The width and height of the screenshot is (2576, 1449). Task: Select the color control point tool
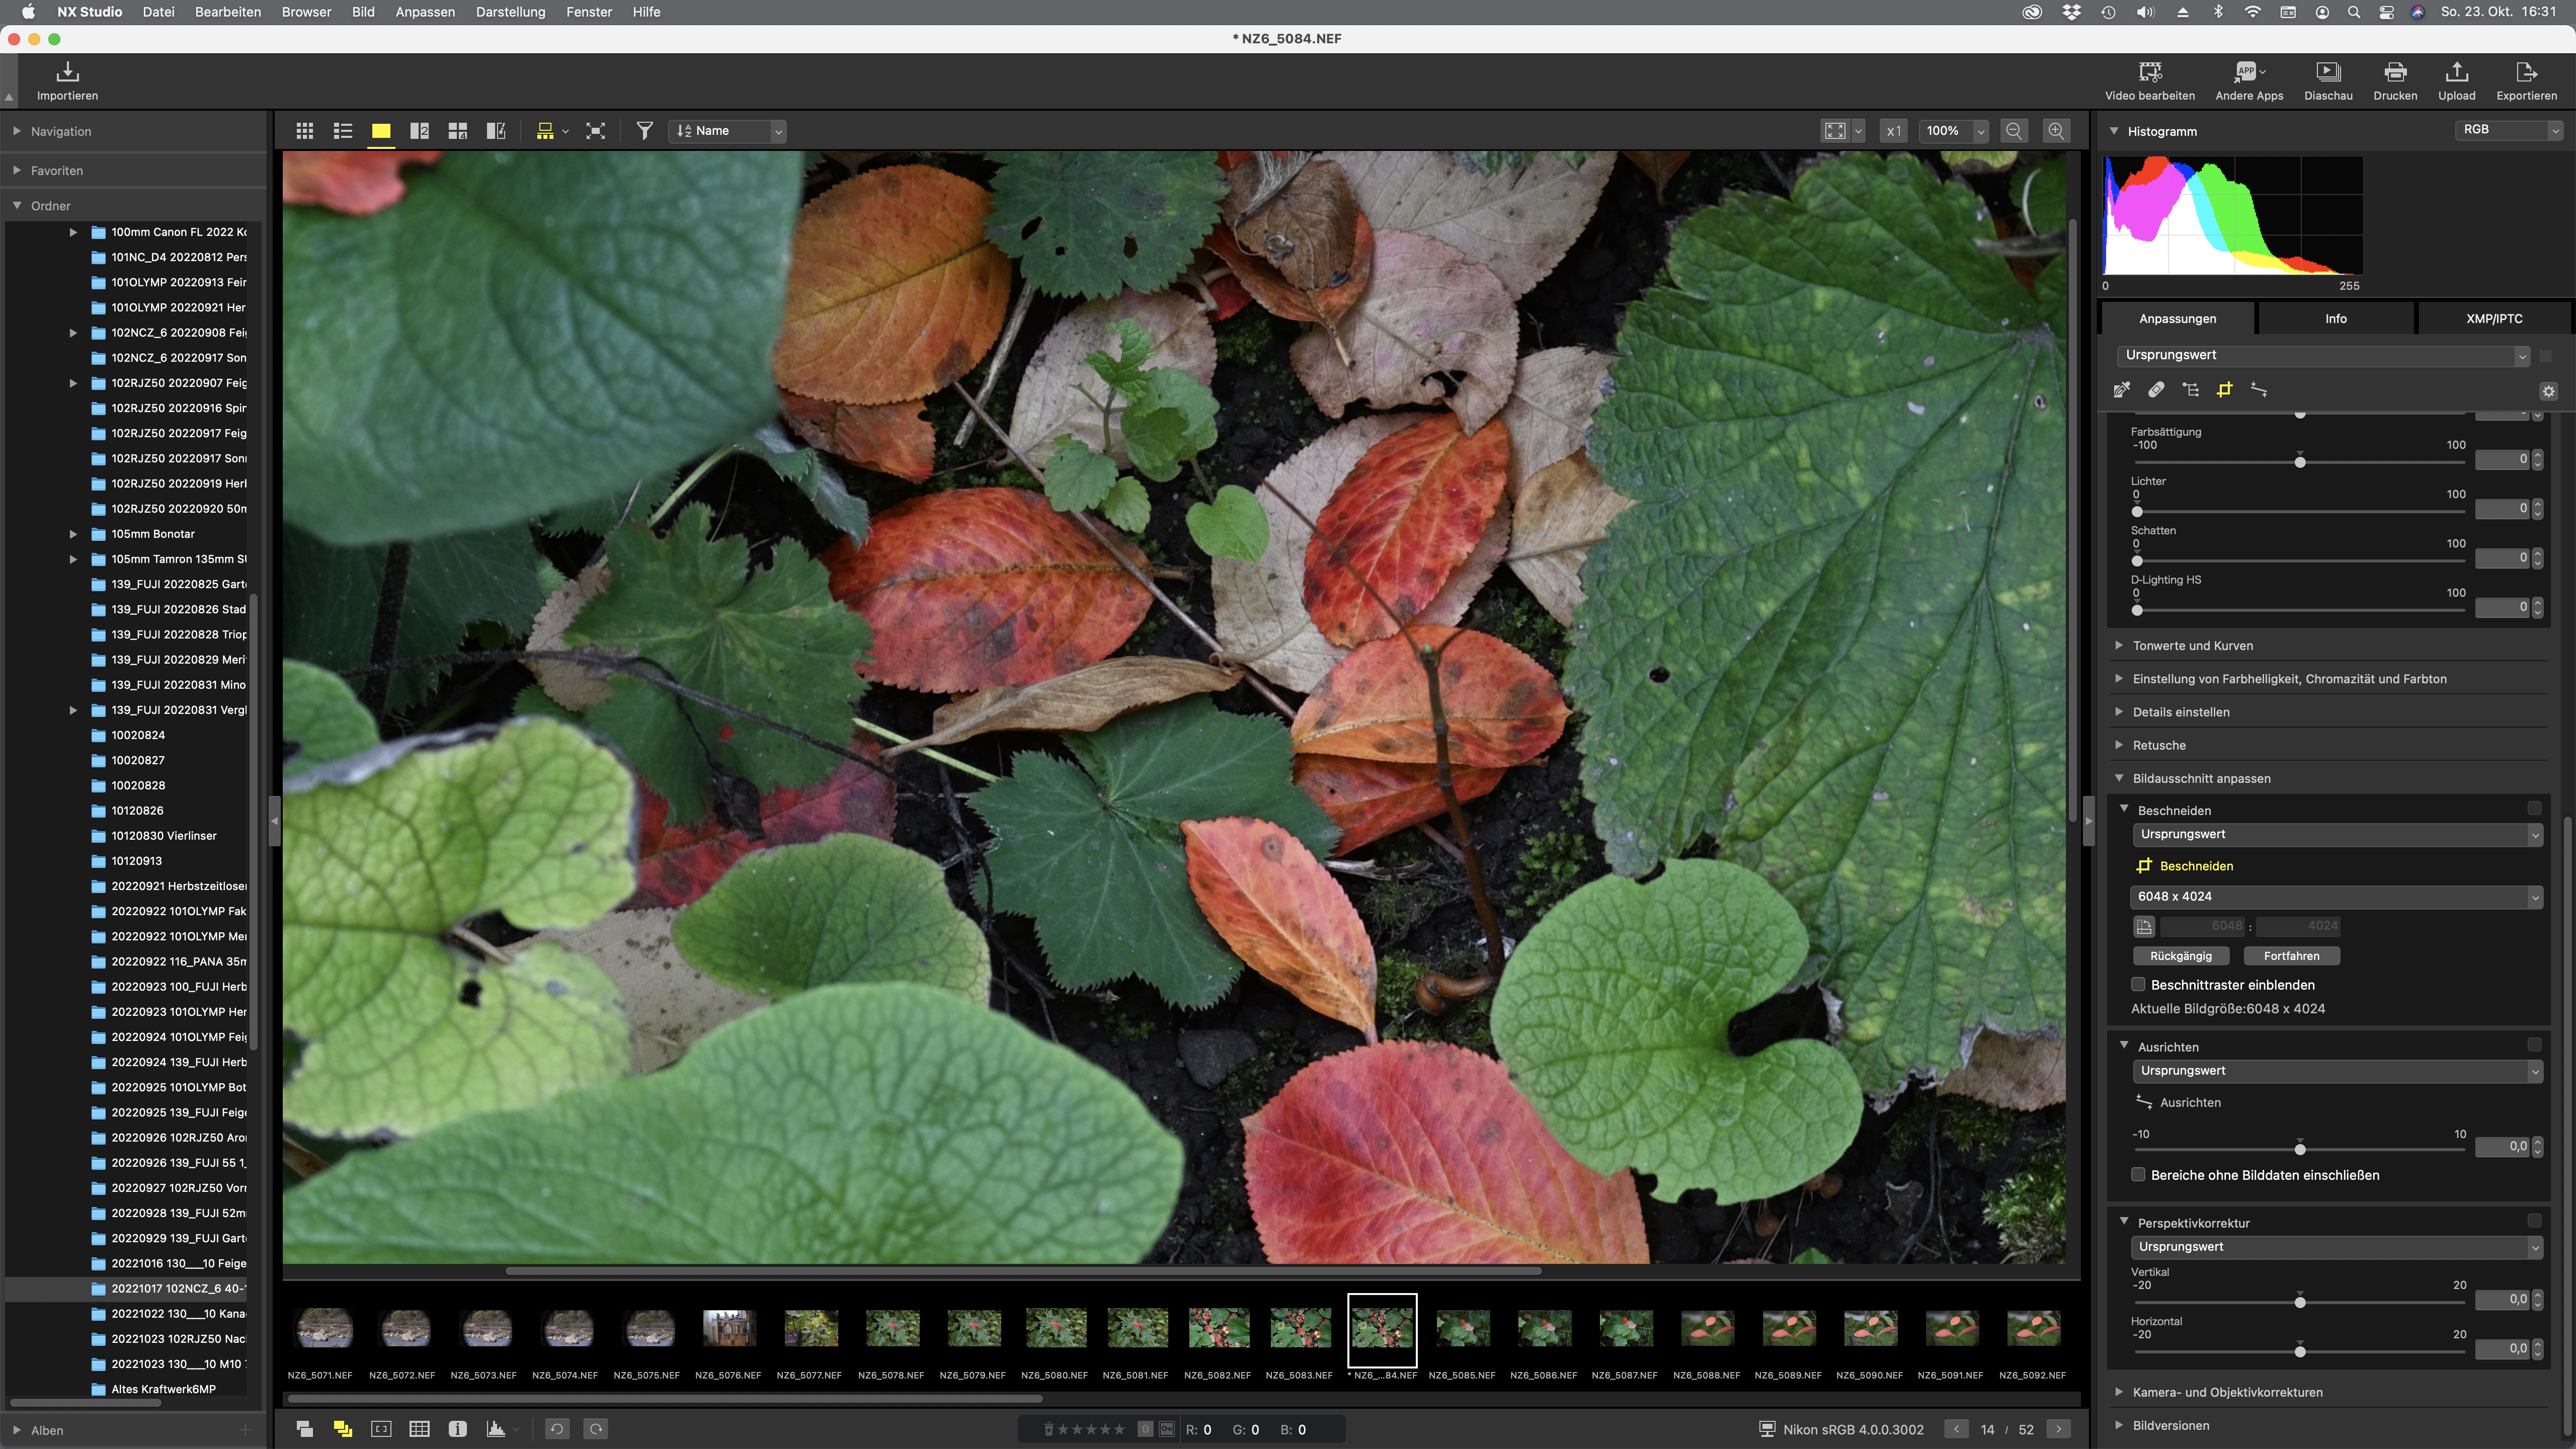[x=2191, y=390]
